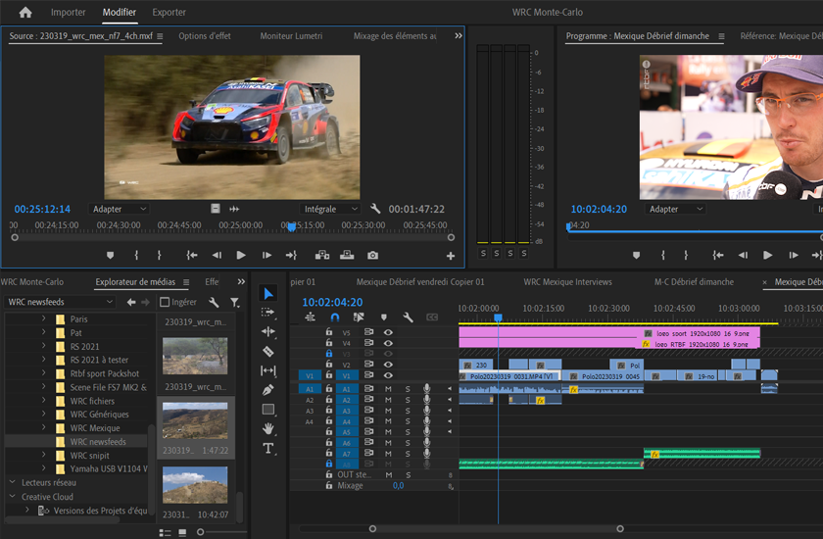The width and height of the screenshot is (823, 539).
Task: Mute audio track A1
Action: (388, 389)
